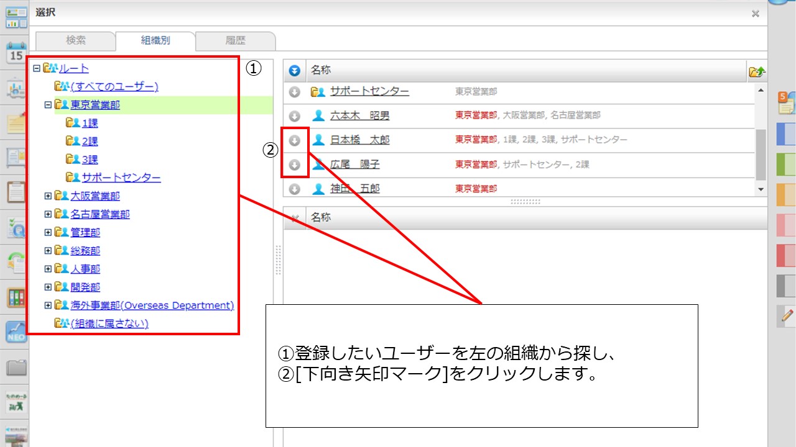Click the user list scrollbar down arrow

click(x=761, y=189)
